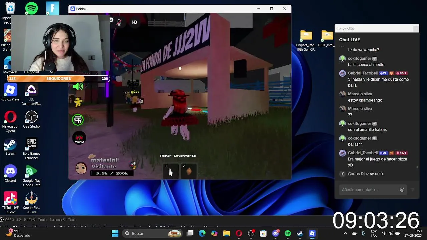Open the tray volume control
Viewport: 427px width, 240px height.
point(391,233)
